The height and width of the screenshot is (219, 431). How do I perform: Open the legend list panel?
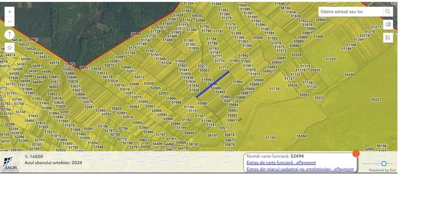[388, 37]
